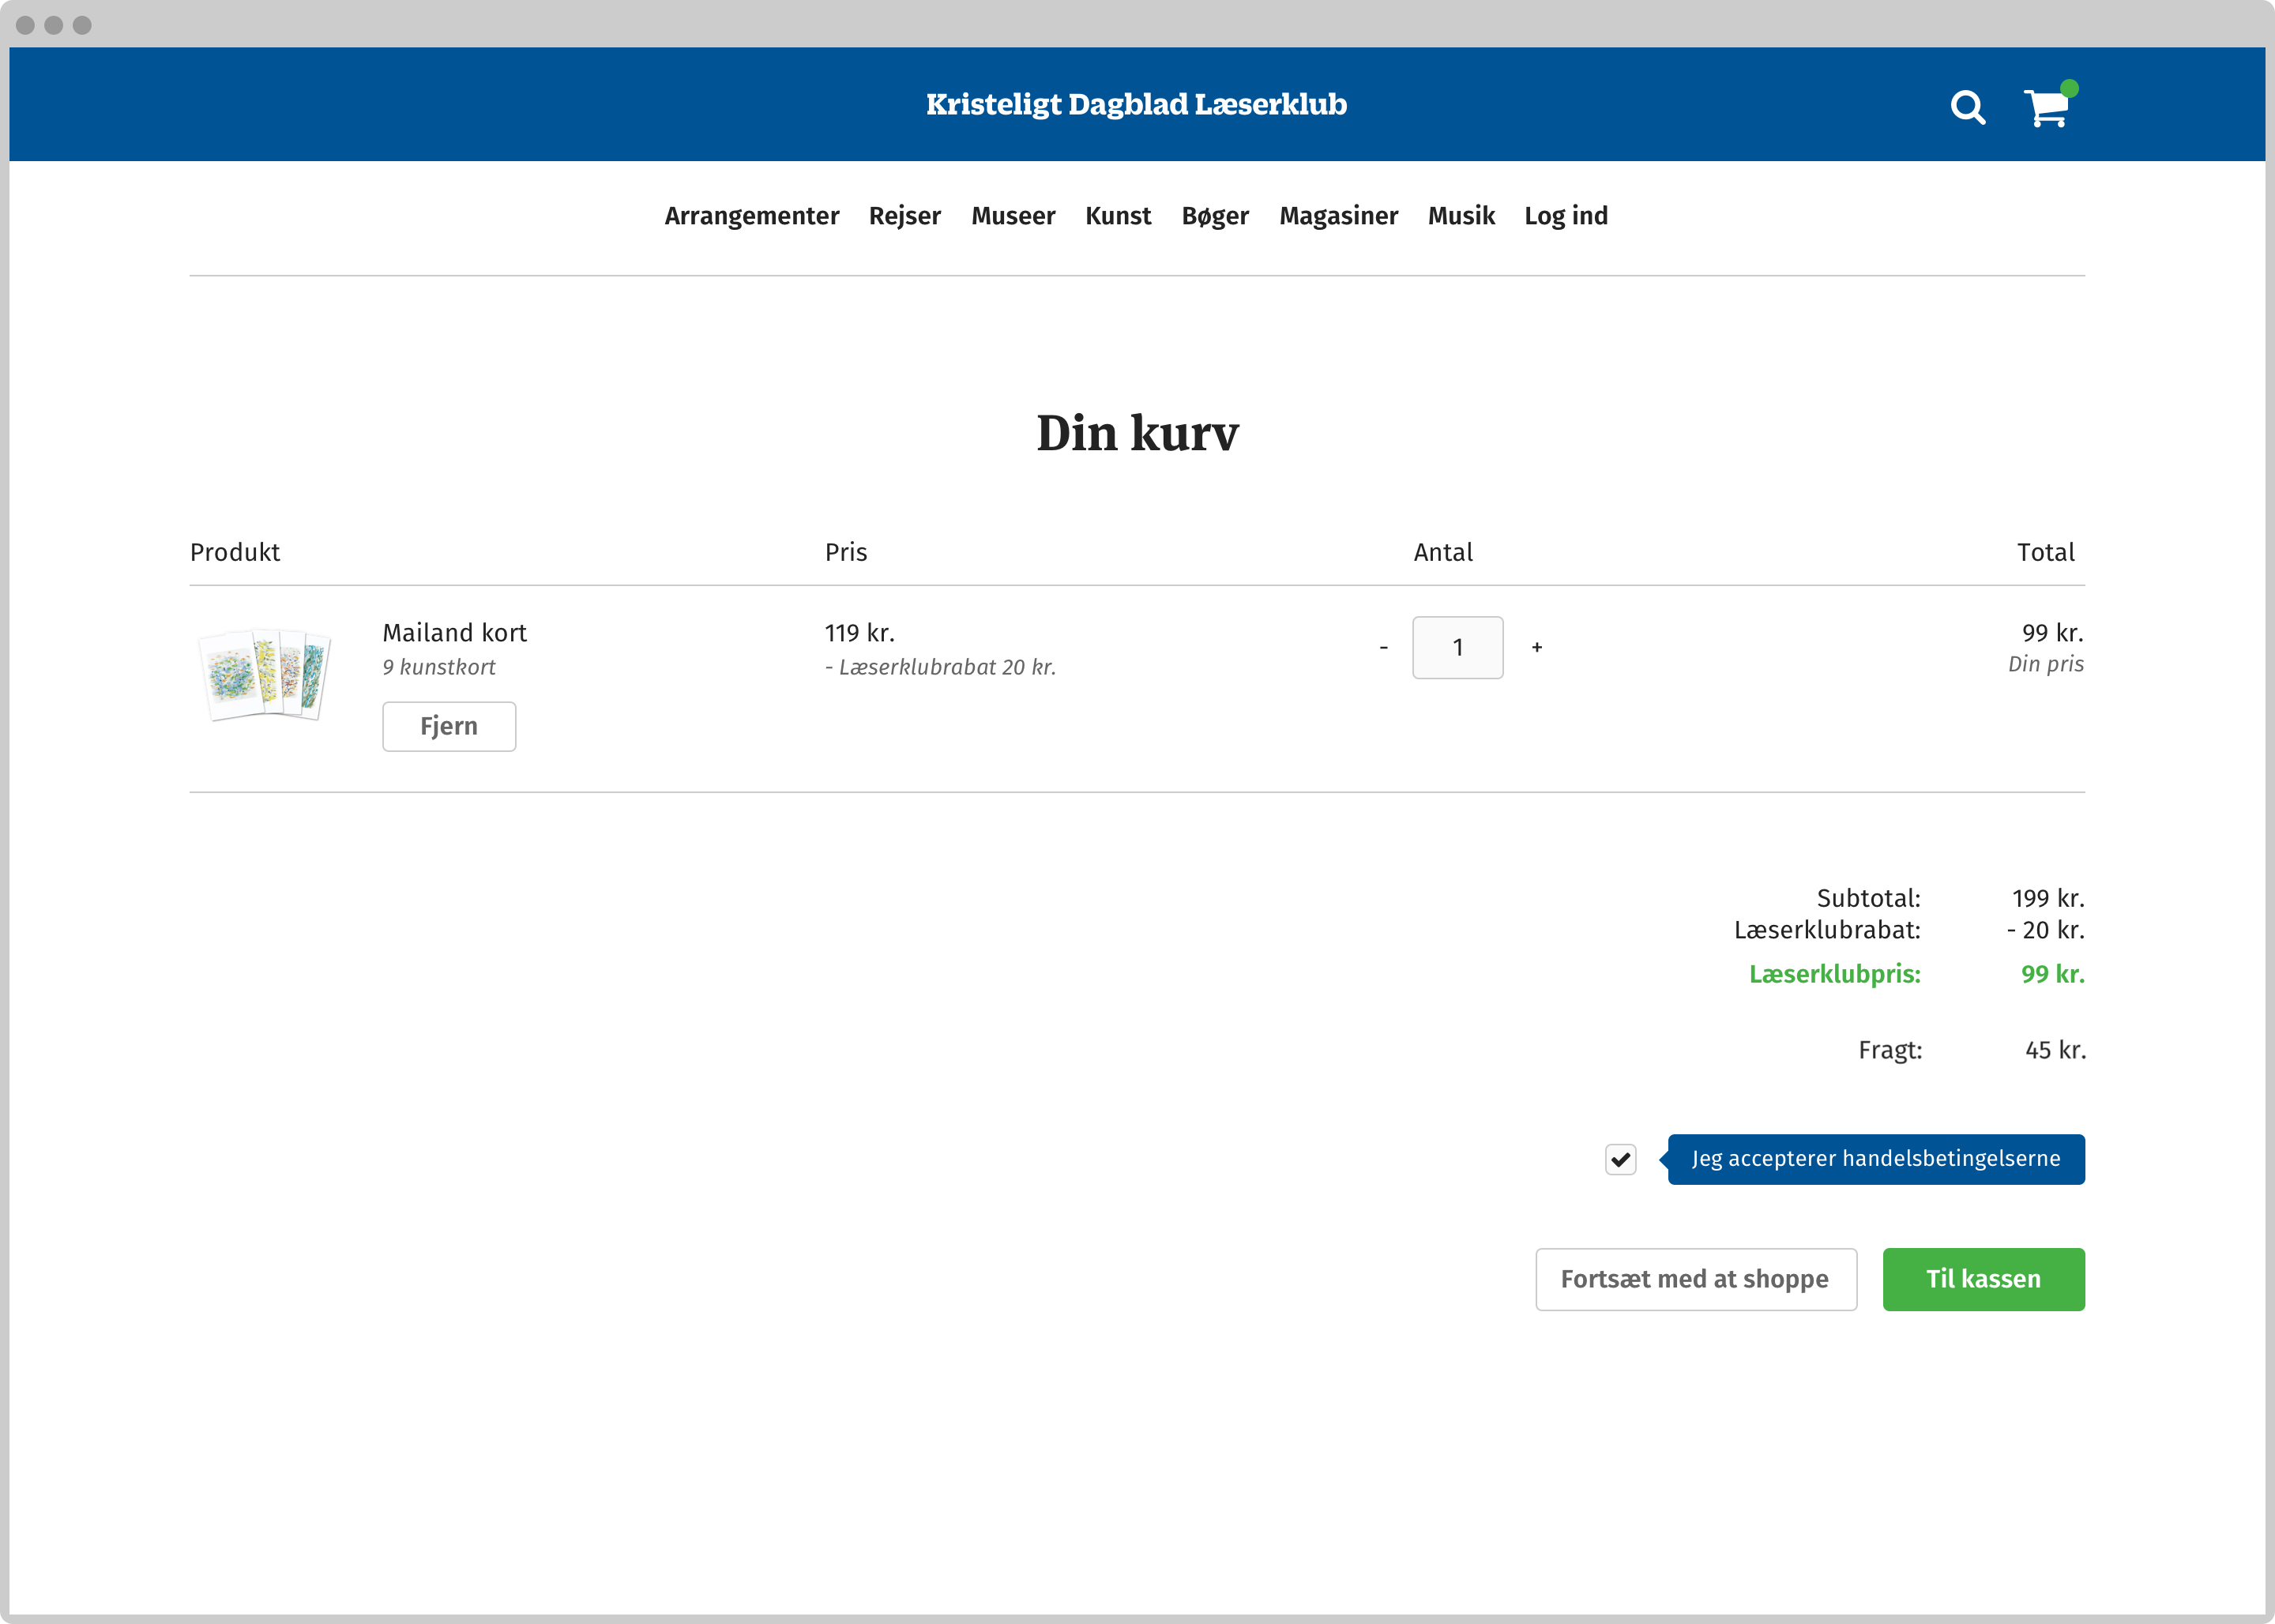Click the Kristeligt Dagblad Læserklub logo
The image size is (2275, 1624).
(1136, 104)
